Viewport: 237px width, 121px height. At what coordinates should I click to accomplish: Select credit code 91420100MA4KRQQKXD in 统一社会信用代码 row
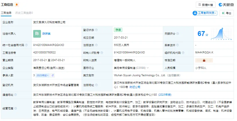(x=49, y=45)
